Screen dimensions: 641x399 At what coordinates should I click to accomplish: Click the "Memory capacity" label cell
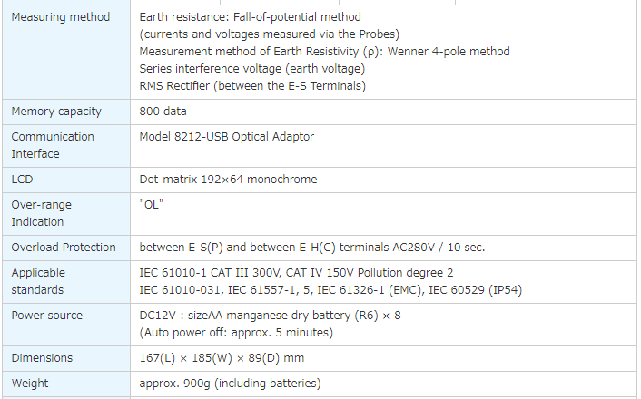[x=56, y=112]
